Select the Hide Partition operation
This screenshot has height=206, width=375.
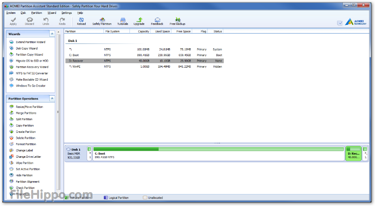[x=24, y=175]
